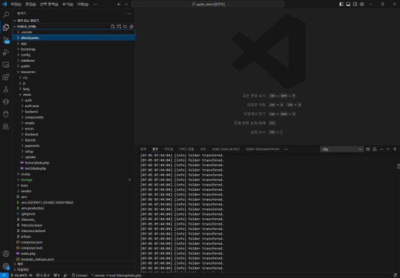Open index.php file in Explorer
Viewport: 400px width, 278px height.
click(x=74, y=253)
